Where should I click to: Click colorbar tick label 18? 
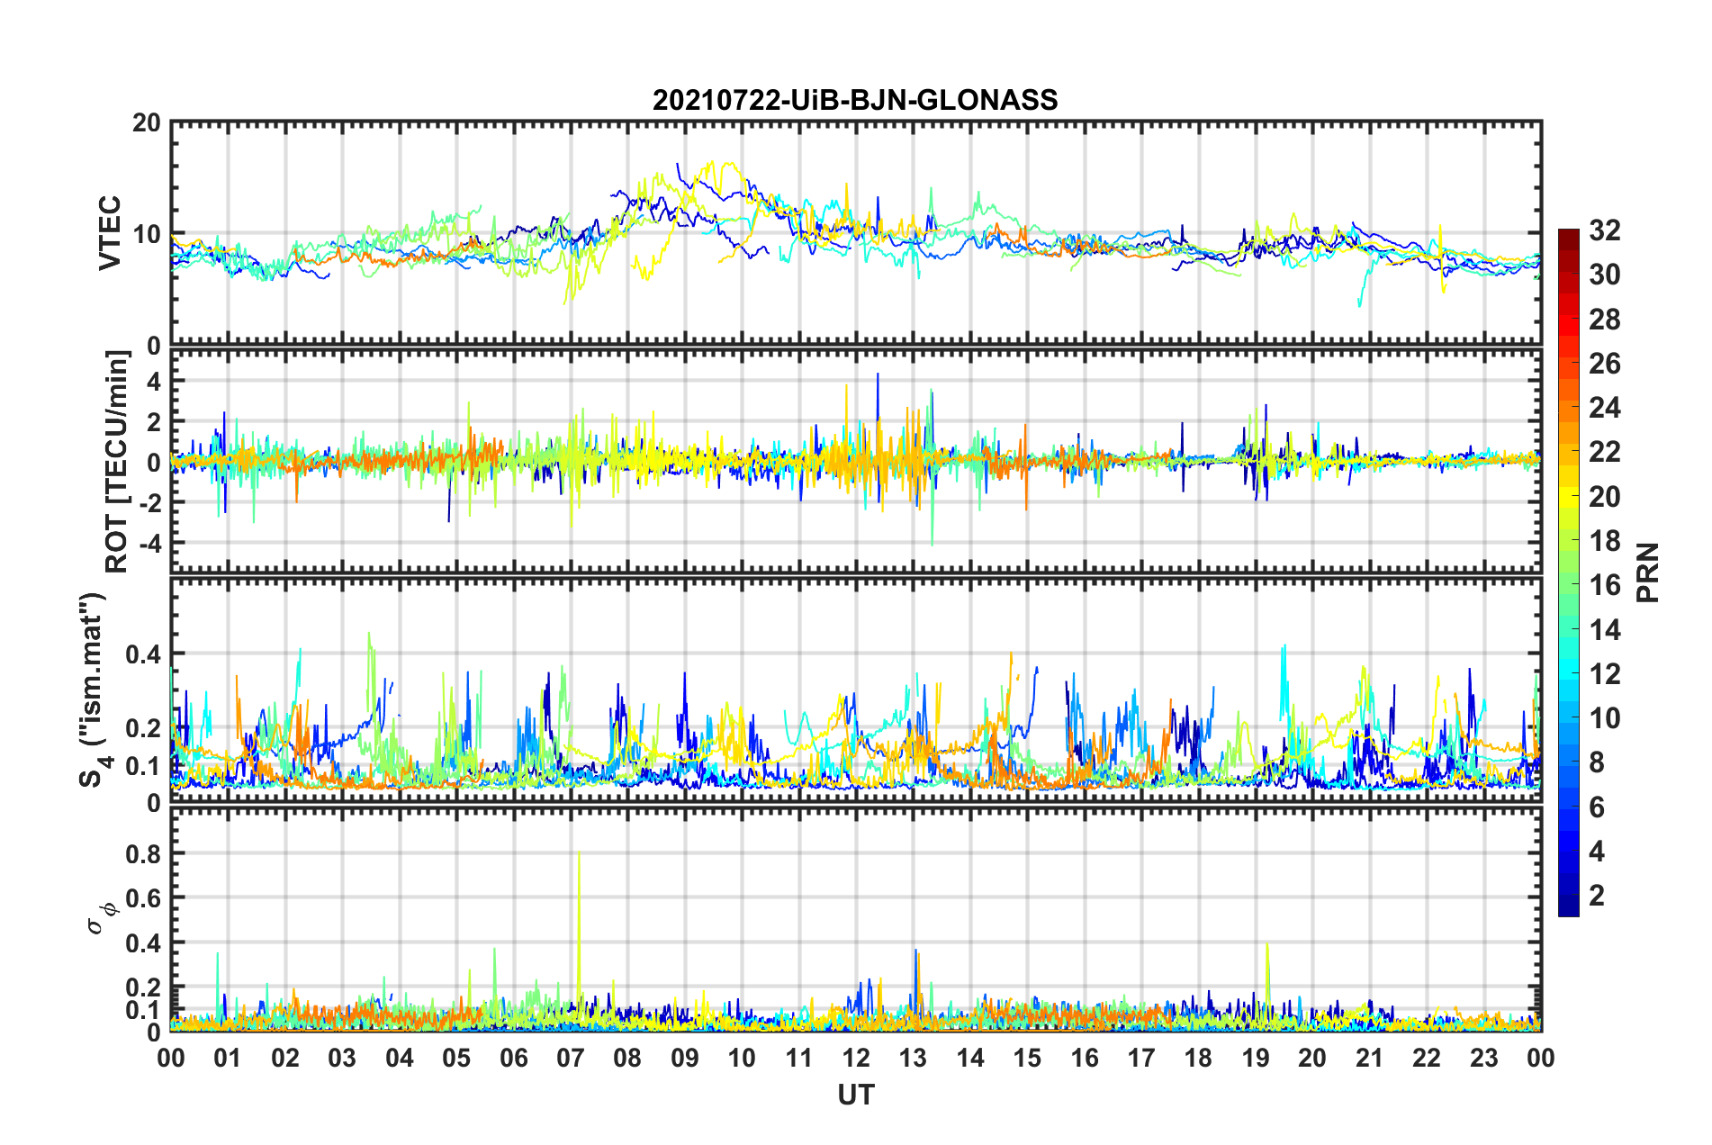click(x=1604, y=541)
